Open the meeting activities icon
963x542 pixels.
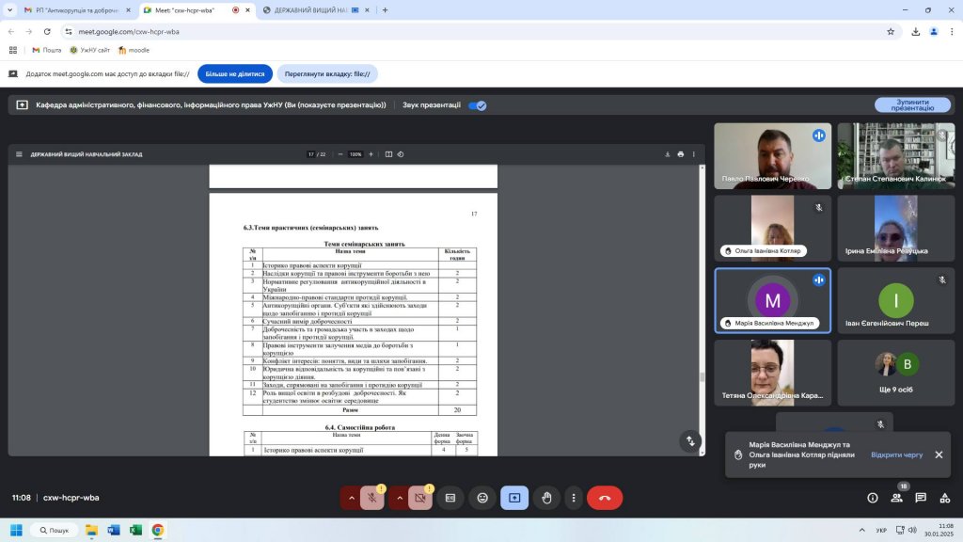point(944,498)
